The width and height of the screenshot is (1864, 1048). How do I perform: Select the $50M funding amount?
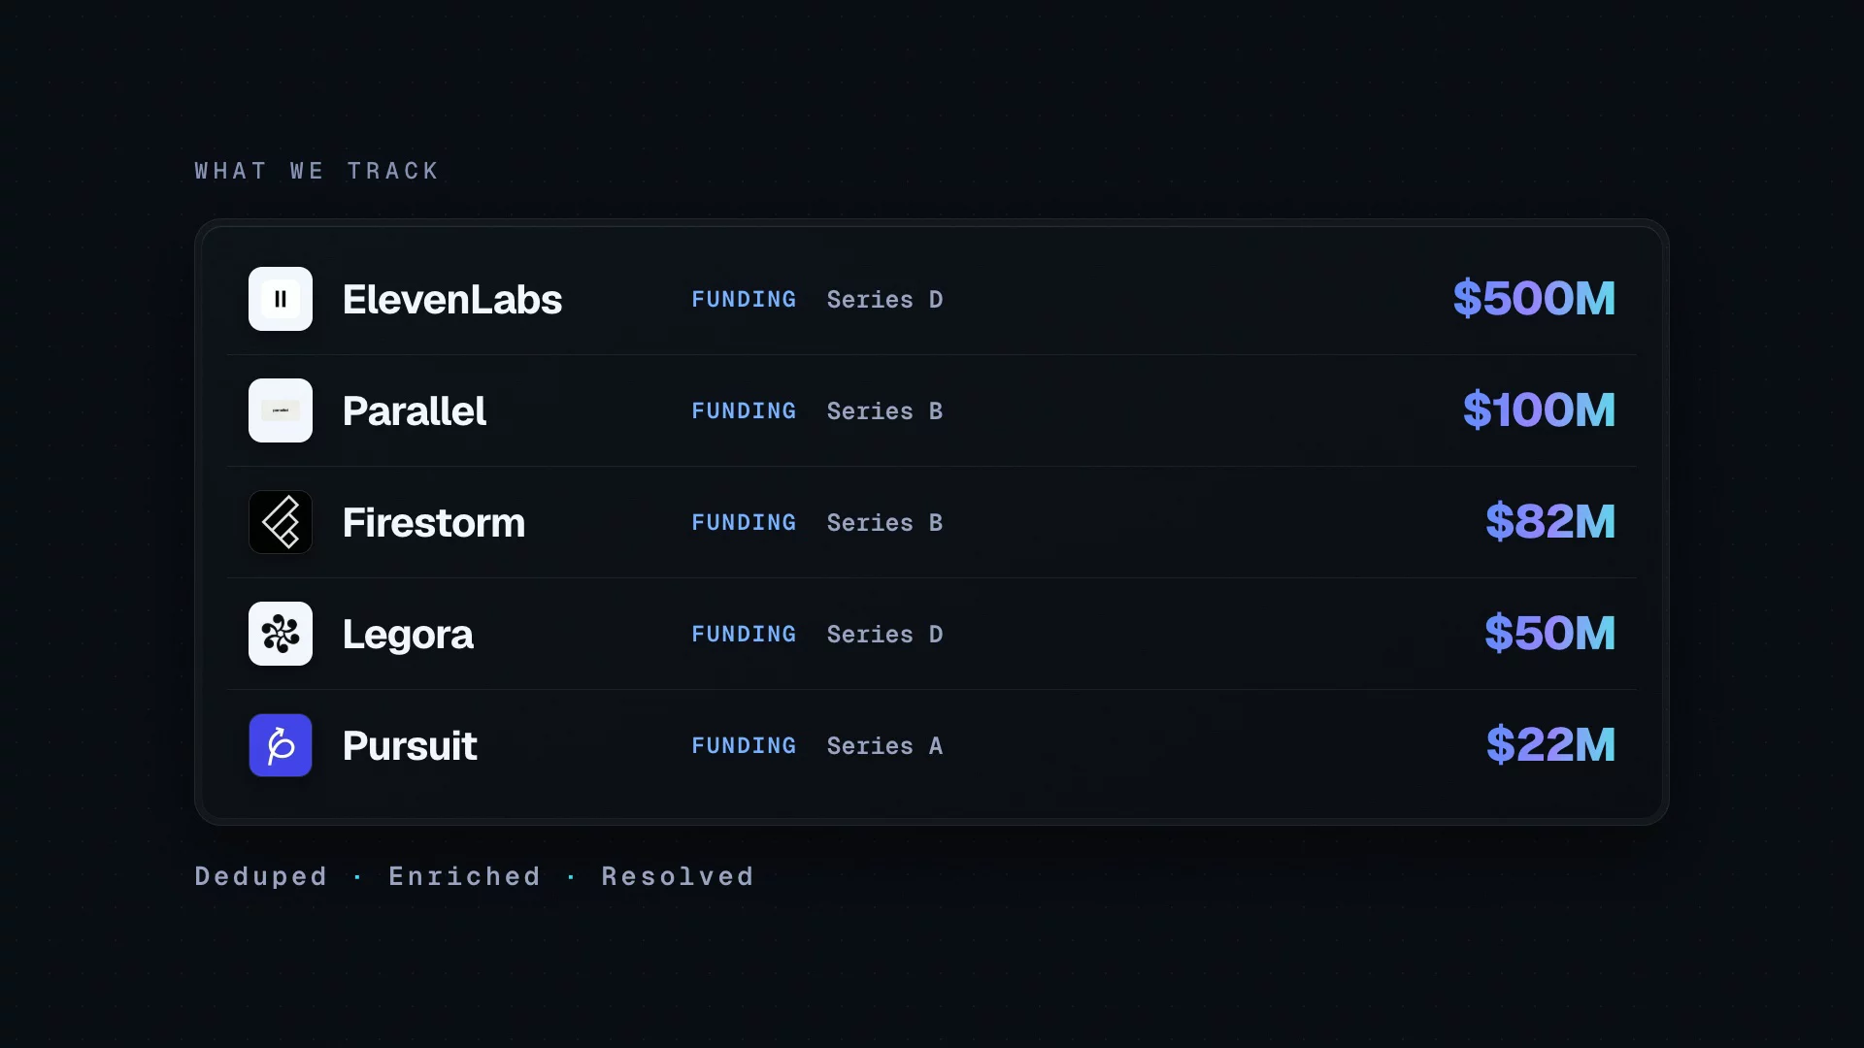pos(1549,633)
